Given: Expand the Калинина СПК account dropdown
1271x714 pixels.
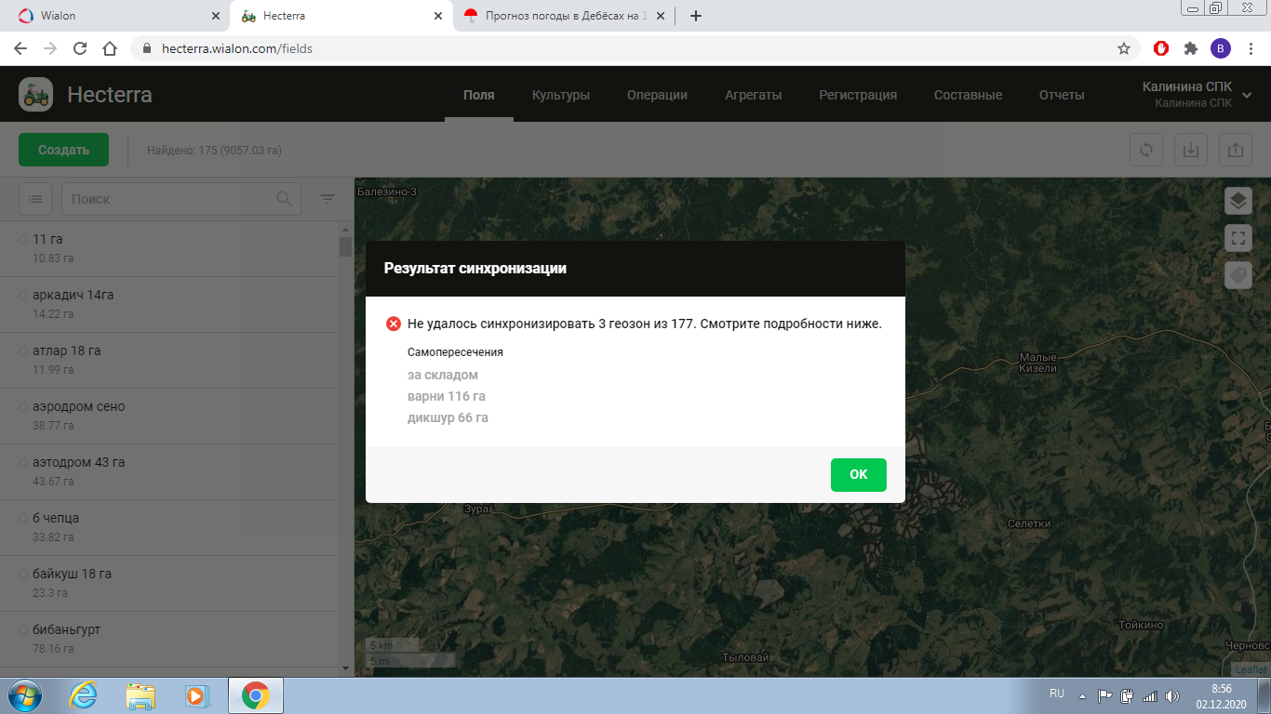Looking at the screenshot, I should [1247, 95].
